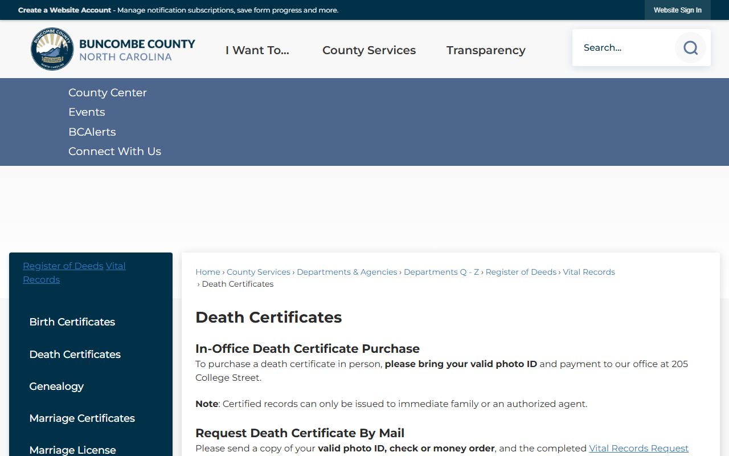The width and height of the screenshot is (729, 456).
Task: Open Connect With Us link
Action: coord(114,152)
